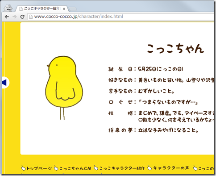Click the page icon in the address bar

31,17
